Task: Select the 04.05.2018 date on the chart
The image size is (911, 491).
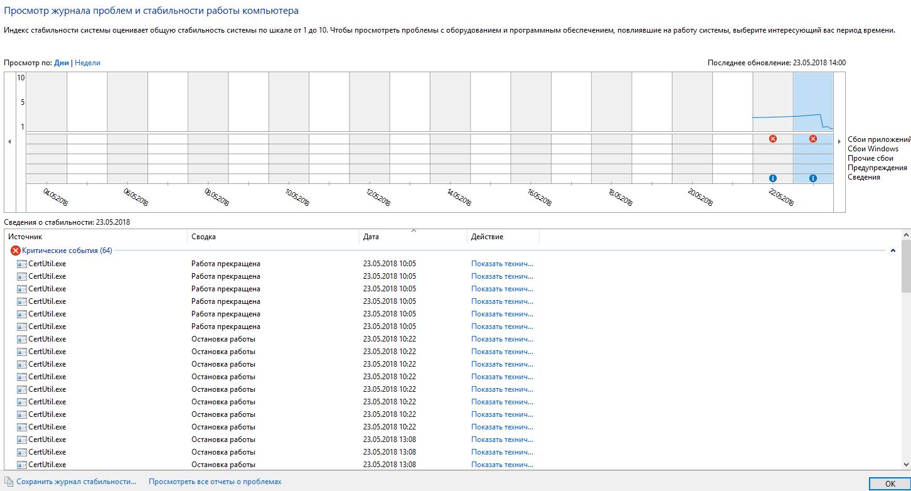Action: (x=56, y=197)
